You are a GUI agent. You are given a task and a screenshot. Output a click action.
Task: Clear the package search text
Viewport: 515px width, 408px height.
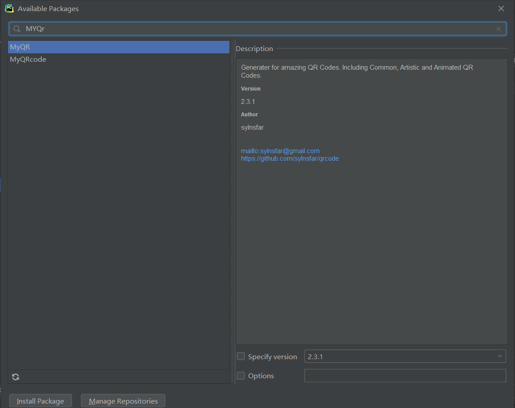click(498, 29)
